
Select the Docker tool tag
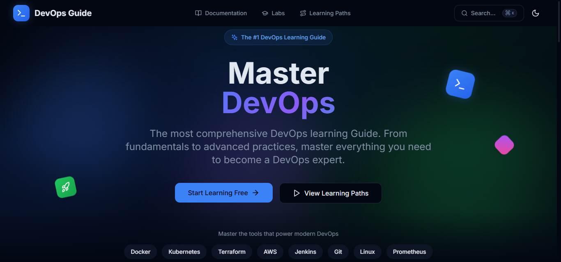[140, 251]
